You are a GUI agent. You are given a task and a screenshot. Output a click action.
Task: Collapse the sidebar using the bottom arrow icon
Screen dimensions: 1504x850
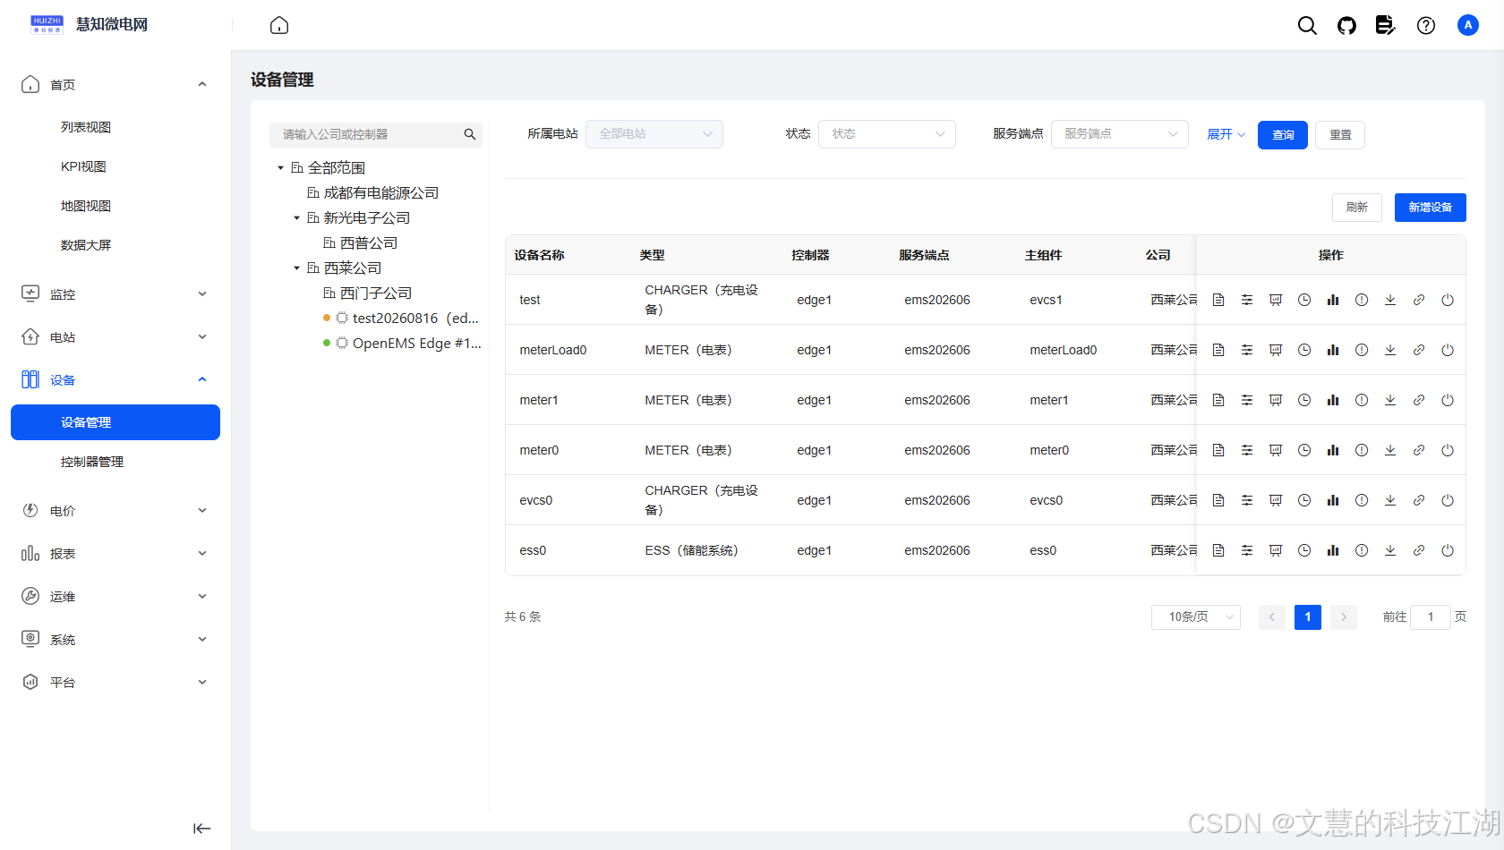[202, 829]
